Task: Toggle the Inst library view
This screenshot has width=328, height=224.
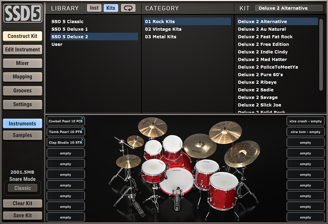Action: (94, 8)
